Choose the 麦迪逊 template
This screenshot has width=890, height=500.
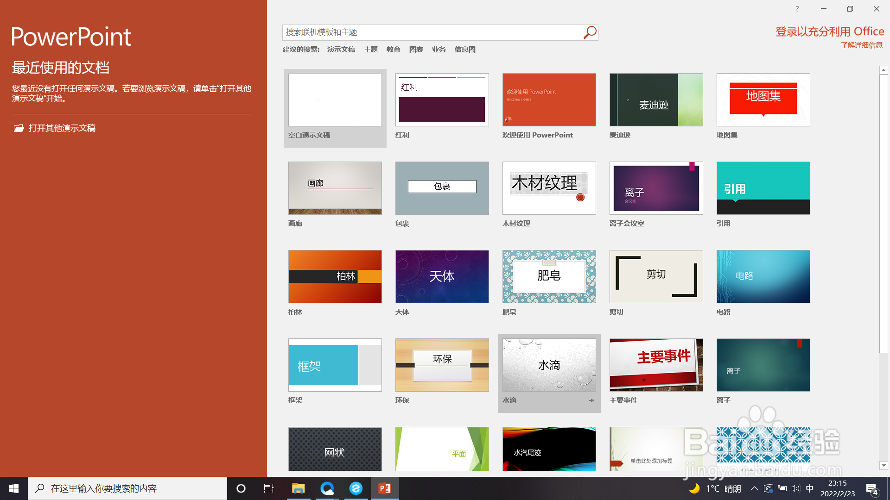[x=656, y=100]
